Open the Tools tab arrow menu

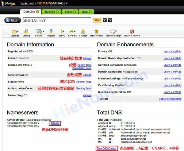tap(75, 12)
